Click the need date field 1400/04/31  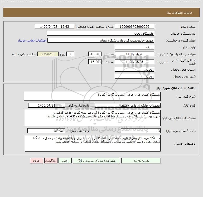(x=47, y=105)
